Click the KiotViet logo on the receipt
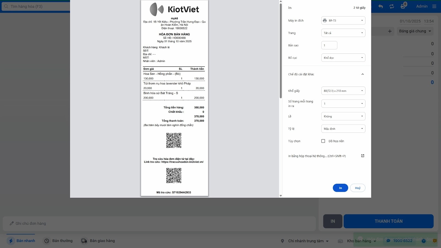The image size is (441, 248). point(174,9)
